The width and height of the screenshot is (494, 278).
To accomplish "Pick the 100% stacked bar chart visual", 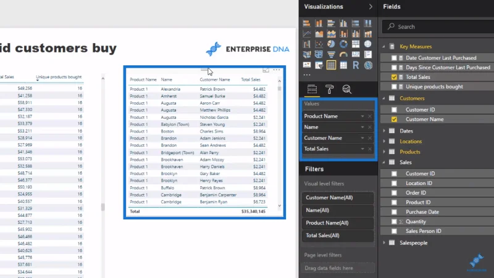I will click(x=356, y=23).
